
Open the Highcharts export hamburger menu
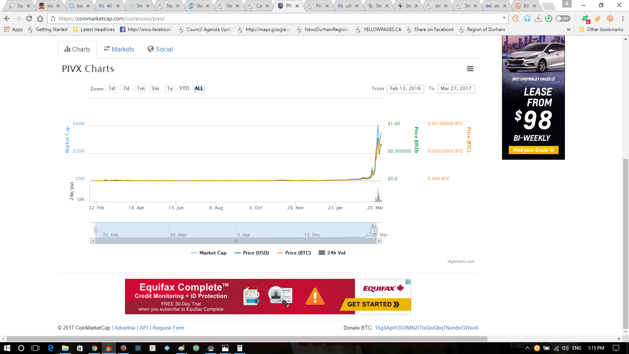click(470, 69)
